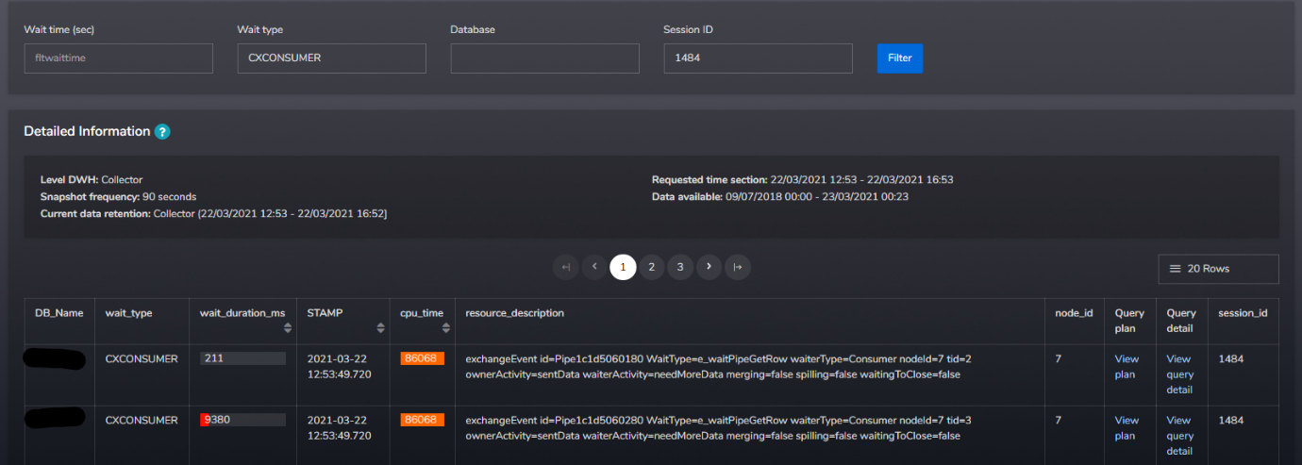The height and width of the screenshot is (465, 1302).
Task: Click the Requested time section text
Action: [x=802, y=179]
